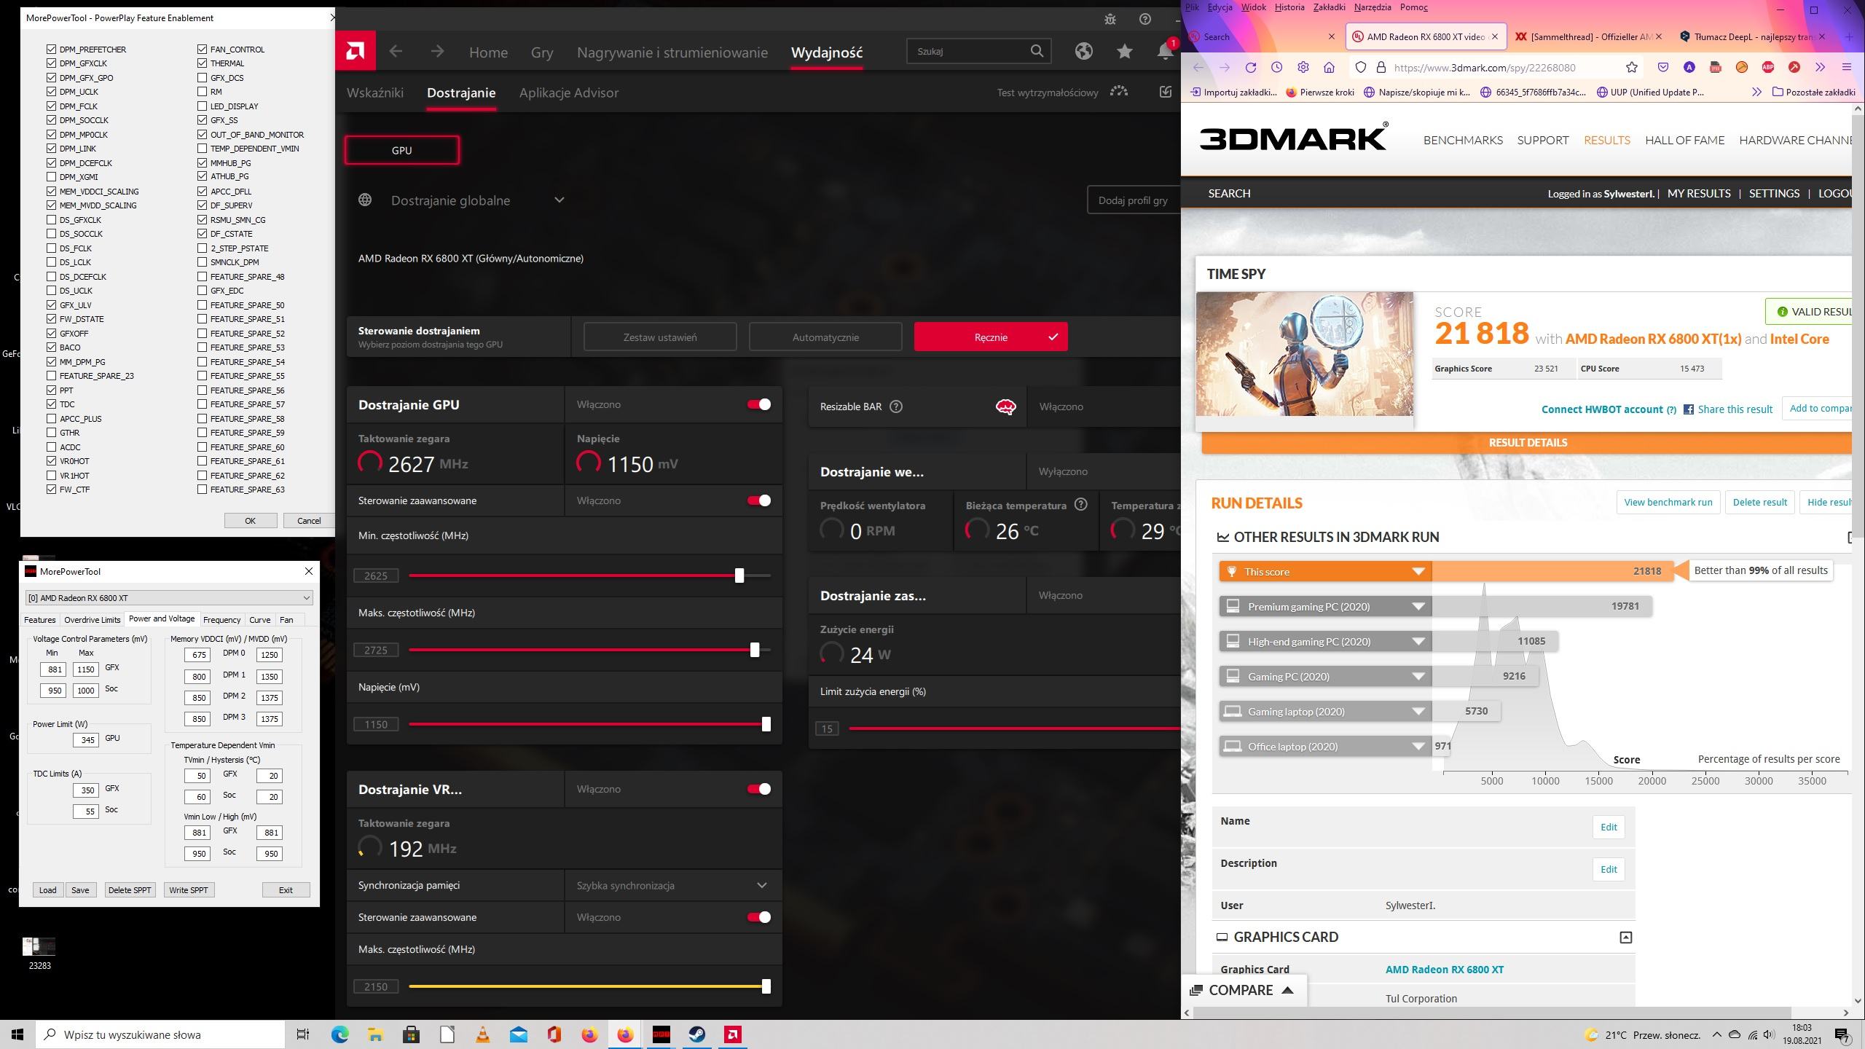Uncheck FAN_CONTROL feature
The width and height of the screenshot is (1865, 1049).
coord(202,50)
